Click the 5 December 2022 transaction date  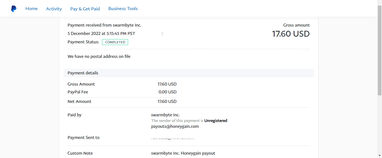click(x=101, y=34)
